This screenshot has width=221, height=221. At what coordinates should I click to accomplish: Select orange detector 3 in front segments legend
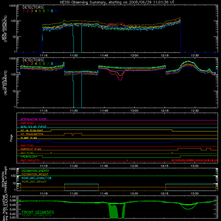(x=32, y=11)
